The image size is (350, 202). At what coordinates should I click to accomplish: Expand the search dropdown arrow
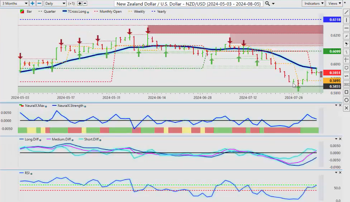point(273,3)
